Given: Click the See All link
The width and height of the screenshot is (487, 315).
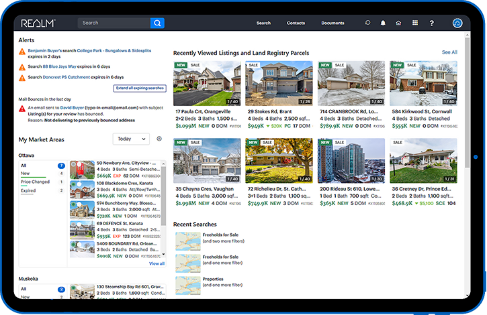Looking at the screenshot, I should [449, 52].
